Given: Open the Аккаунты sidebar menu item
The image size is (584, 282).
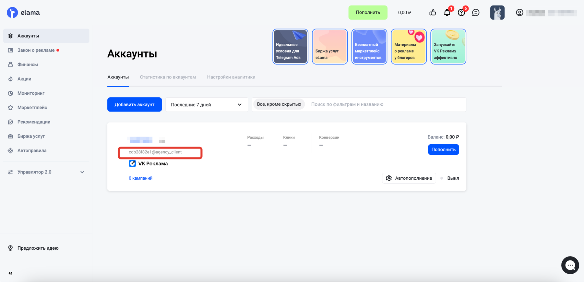Looking at the screenshot, I should click(x=46, y=36).
